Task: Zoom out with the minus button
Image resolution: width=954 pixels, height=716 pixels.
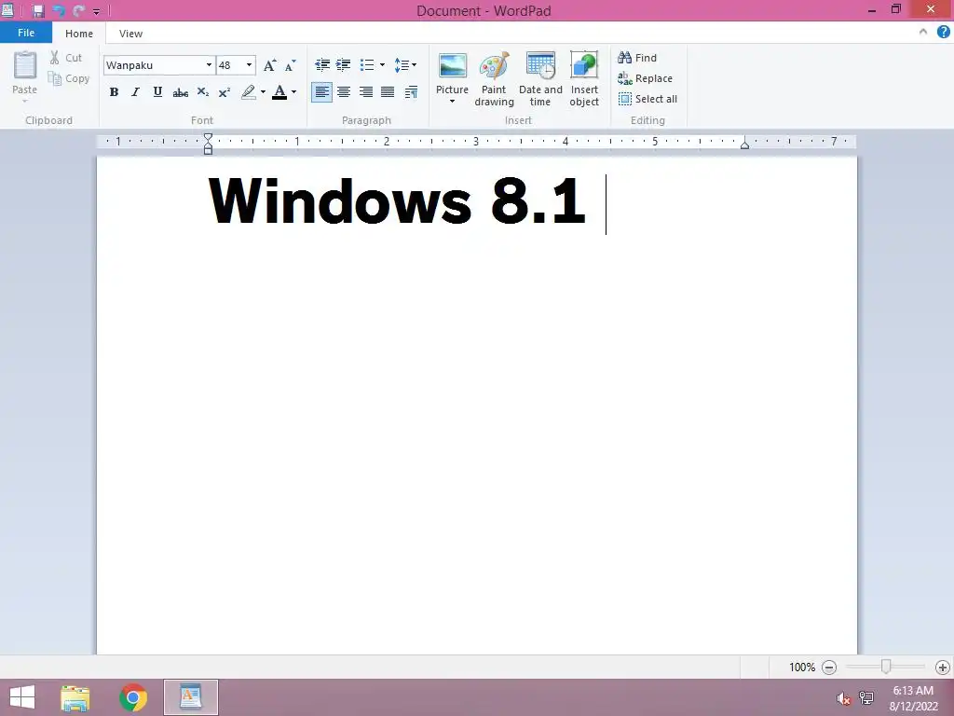Action: pyautogui.click(x=828, y=668)
